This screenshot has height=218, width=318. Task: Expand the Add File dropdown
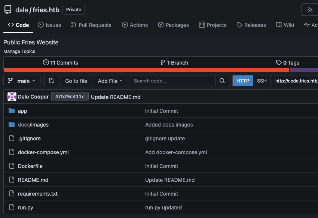(110, 81)
